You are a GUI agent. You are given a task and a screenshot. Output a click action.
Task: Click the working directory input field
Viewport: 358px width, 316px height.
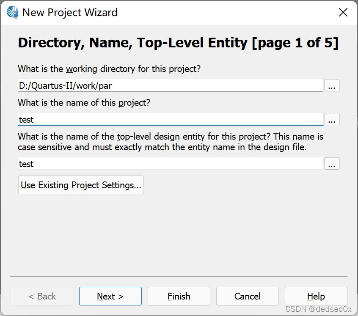coord(171,85)
